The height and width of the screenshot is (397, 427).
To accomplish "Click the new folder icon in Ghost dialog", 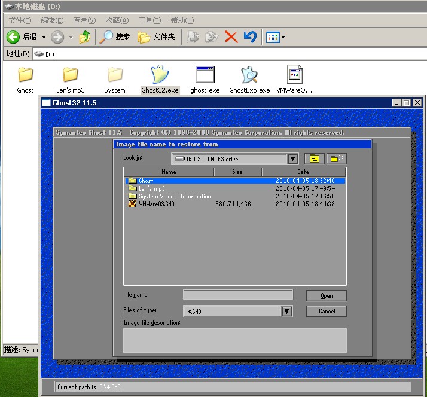I will click(x=337, y=159).
